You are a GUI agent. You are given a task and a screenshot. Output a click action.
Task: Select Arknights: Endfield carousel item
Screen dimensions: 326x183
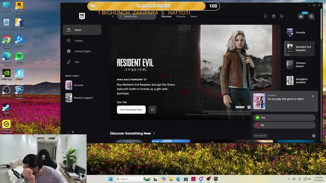coord(299,81)
